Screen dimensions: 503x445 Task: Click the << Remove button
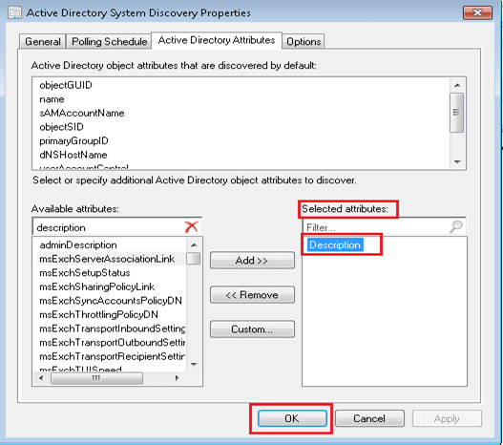pyautogui.click(x=252, y=294)
